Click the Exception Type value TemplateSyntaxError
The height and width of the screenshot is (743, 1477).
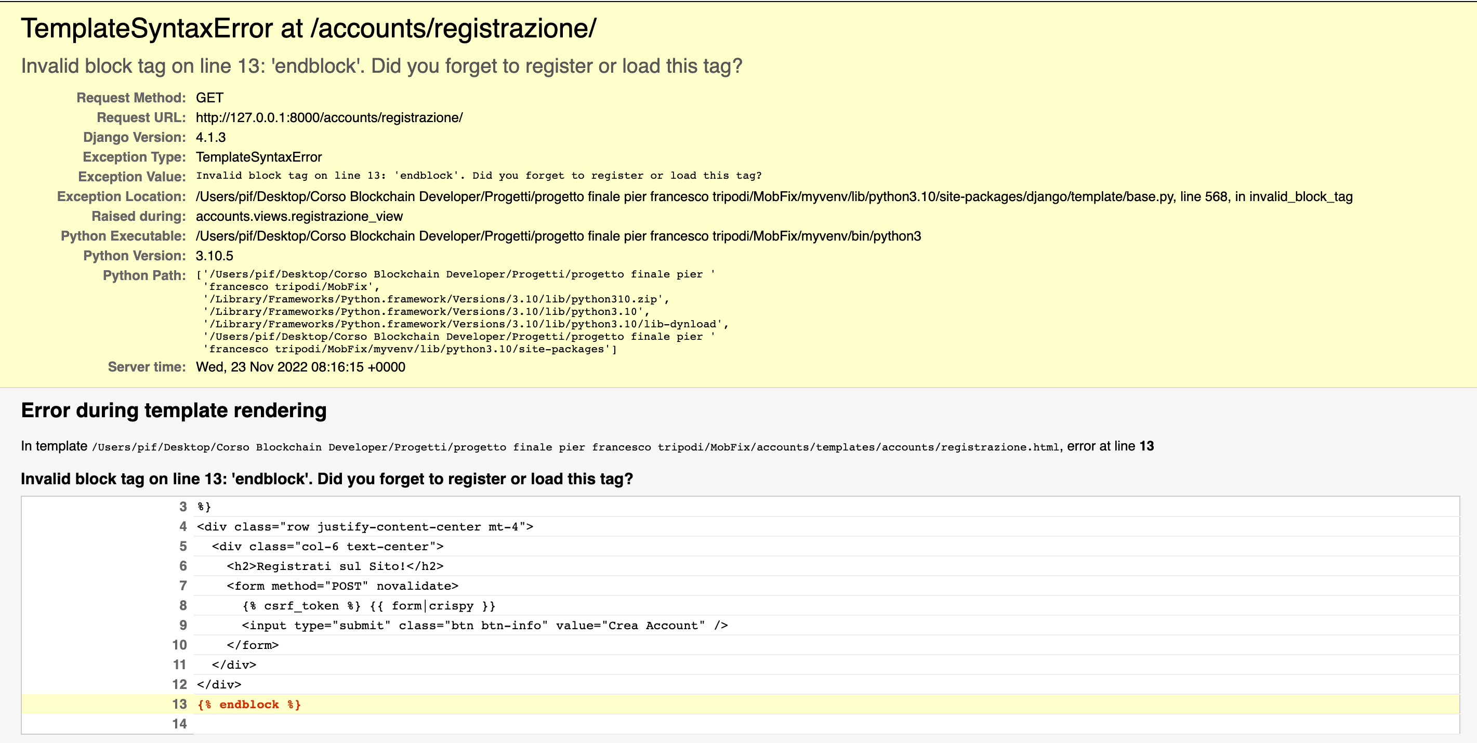pyautogui.click(x=259, y=157)
